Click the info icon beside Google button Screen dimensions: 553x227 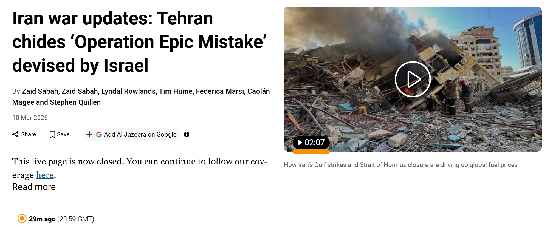[x=187, y=134]
